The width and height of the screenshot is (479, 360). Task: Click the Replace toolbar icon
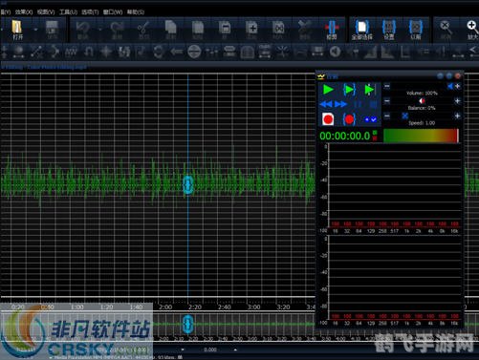click(x=278, y=30)
